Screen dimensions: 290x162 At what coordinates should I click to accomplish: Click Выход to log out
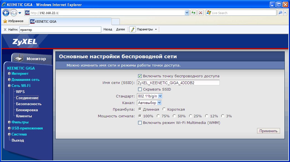[x=18, y=140]
